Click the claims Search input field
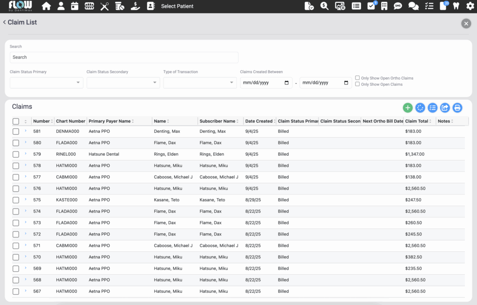The image size is (477, 305). coord(124,57)
